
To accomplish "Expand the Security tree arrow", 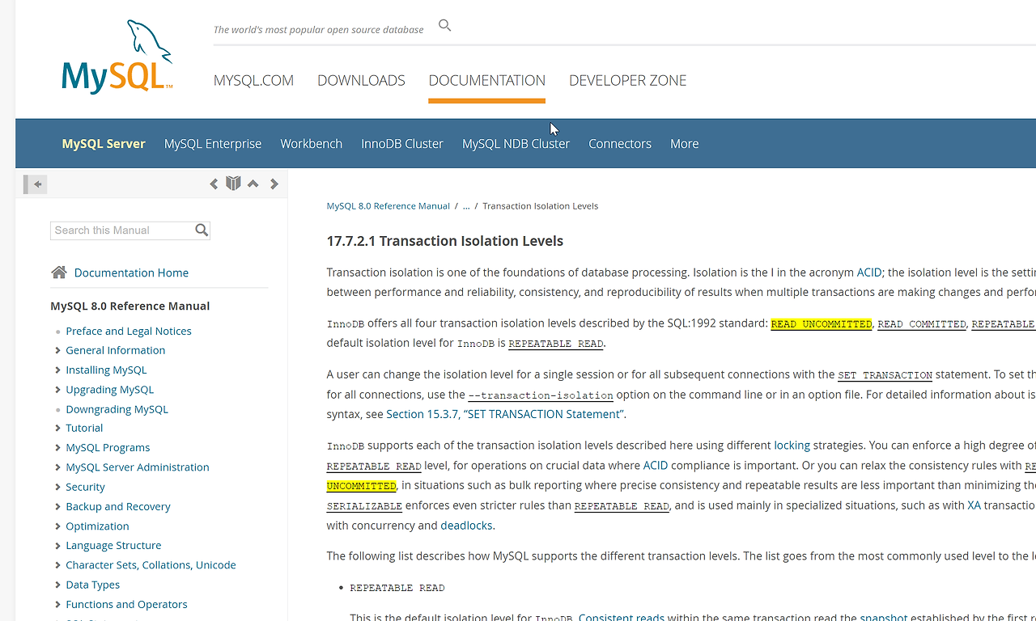I will click(57, 487).
